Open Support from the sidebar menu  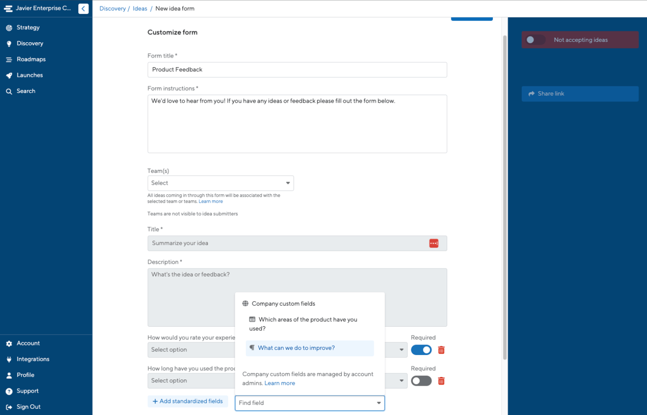tap(27, 391)
